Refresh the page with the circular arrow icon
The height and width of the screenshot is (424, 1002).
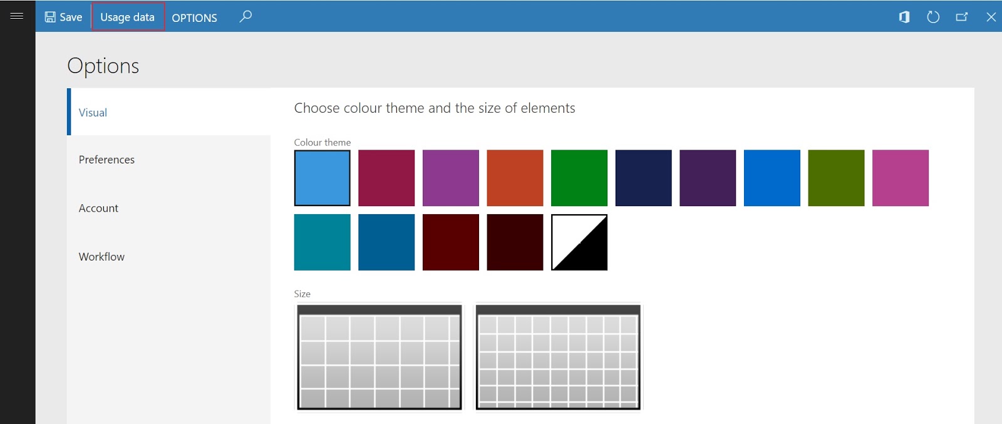point(933,17)
